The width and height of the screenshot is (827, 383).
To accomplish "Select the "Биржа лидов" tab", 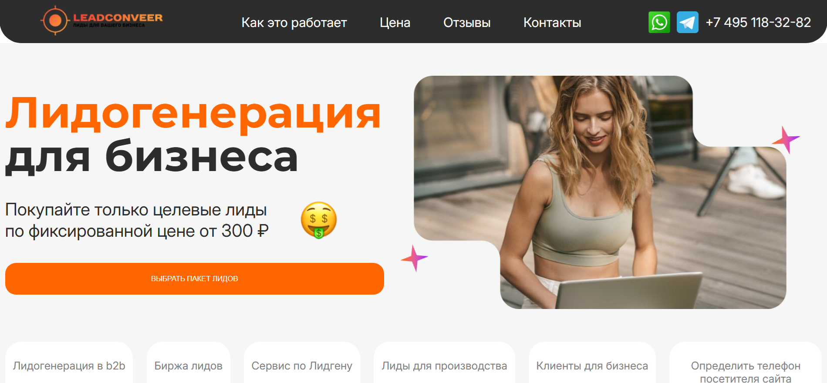I will pos(189,363).
